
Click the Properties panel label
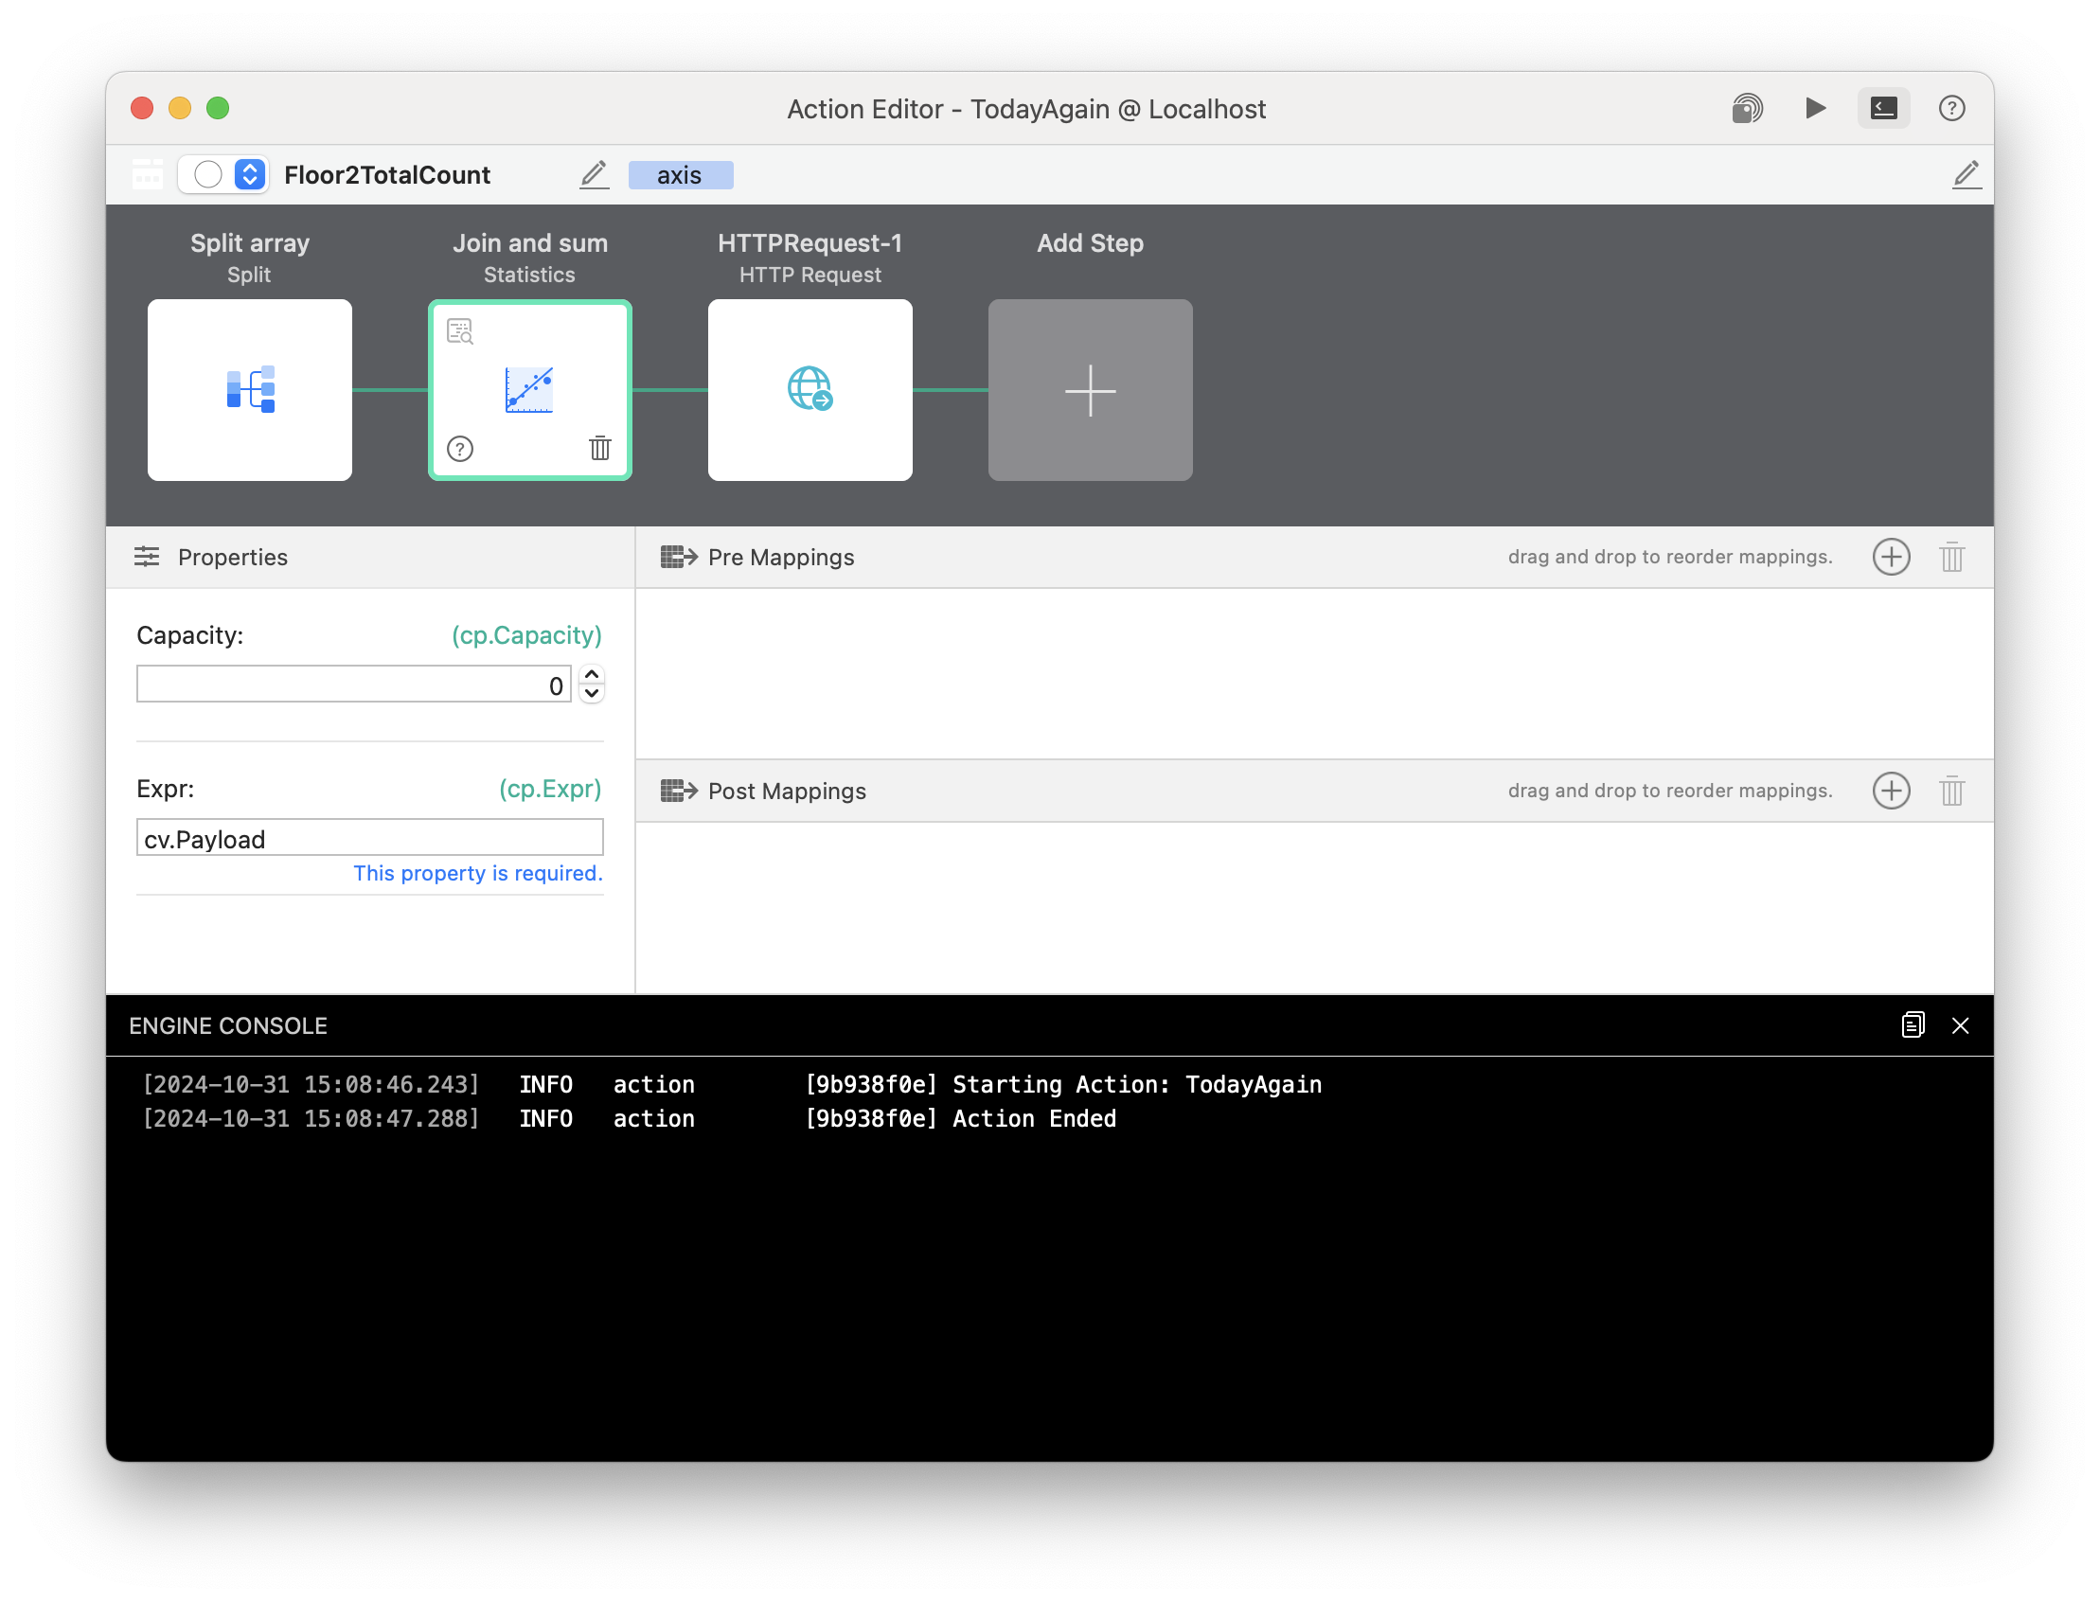pos(233,558)
